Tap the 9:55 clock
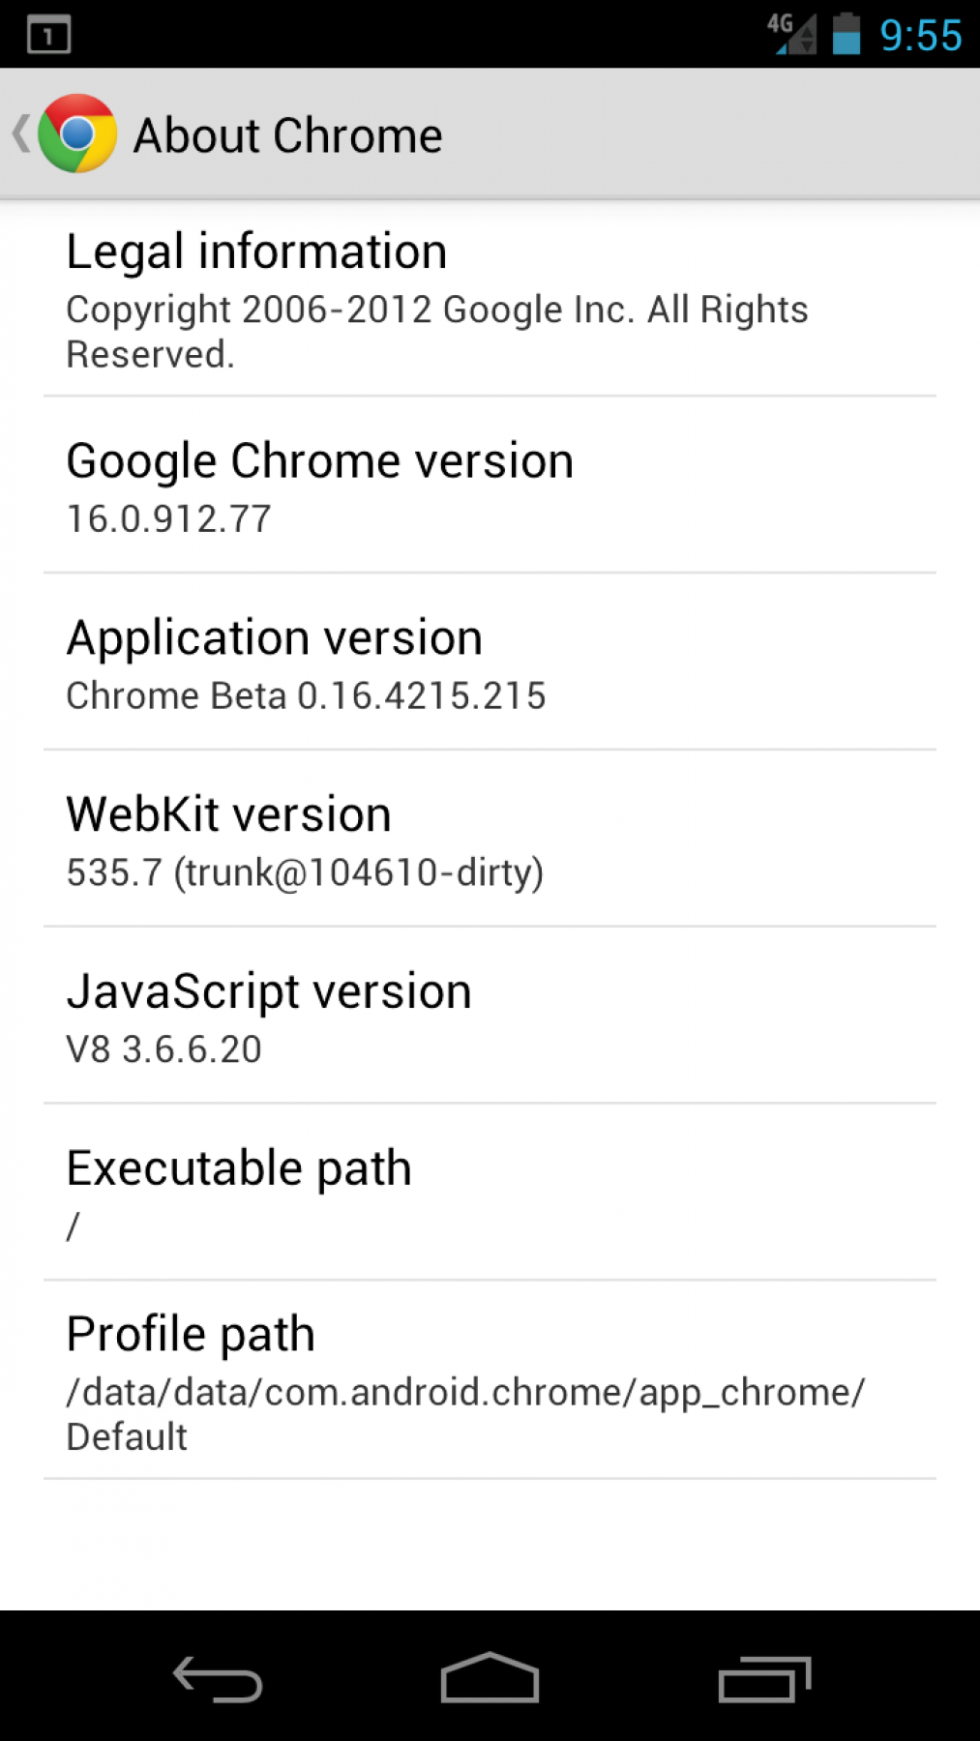This screenshot has width=980, height=1741. 920,36
